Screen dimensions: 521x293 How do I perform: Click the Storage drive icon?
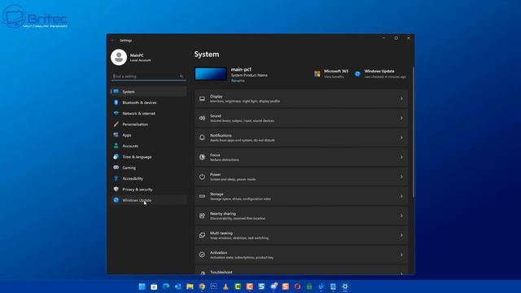(202, 196)
